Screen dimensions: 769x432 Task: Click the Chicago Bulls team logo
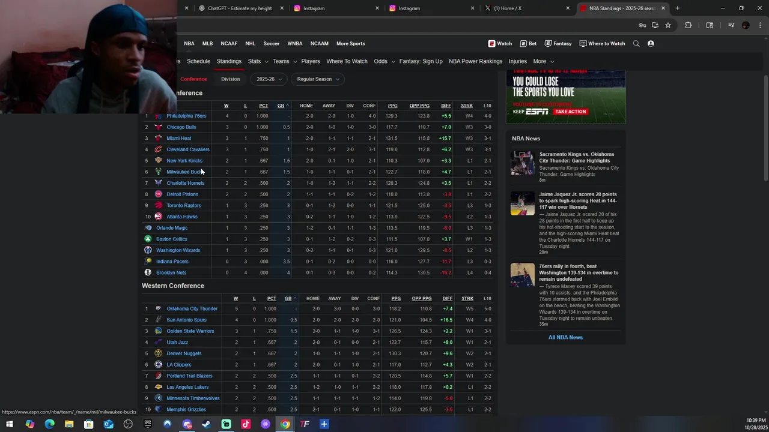click(x=159, y=127)
